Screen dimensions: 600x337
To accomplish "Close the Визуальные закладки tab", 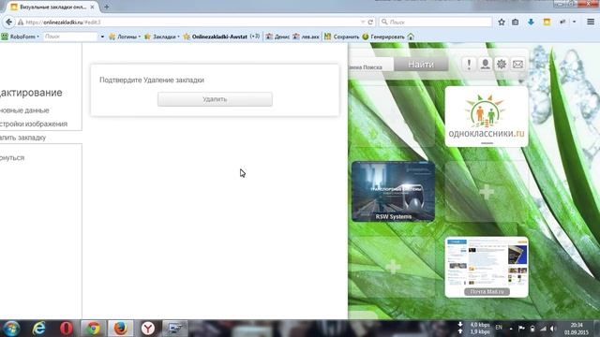I will tap(93, 7).
